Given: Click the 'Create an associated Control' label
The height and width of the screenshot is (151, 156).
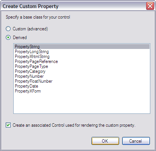Looking at the screenshot, I should coord(74,125).
